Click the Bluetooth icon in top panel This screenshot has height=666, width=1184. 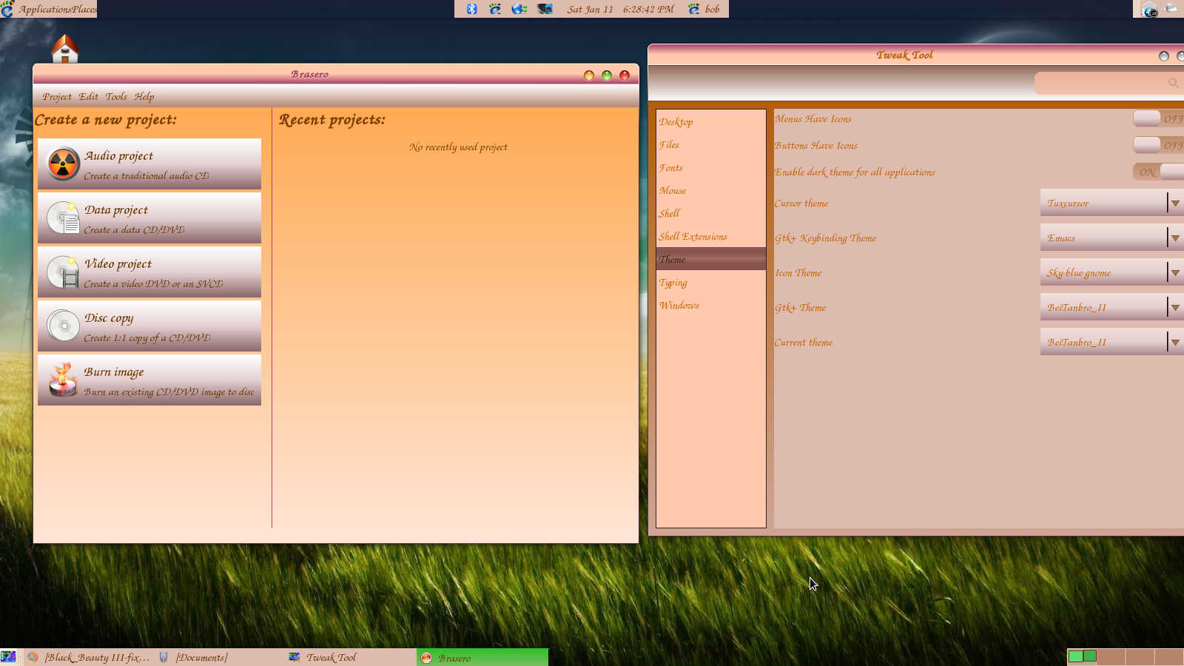tap(471, 9)
